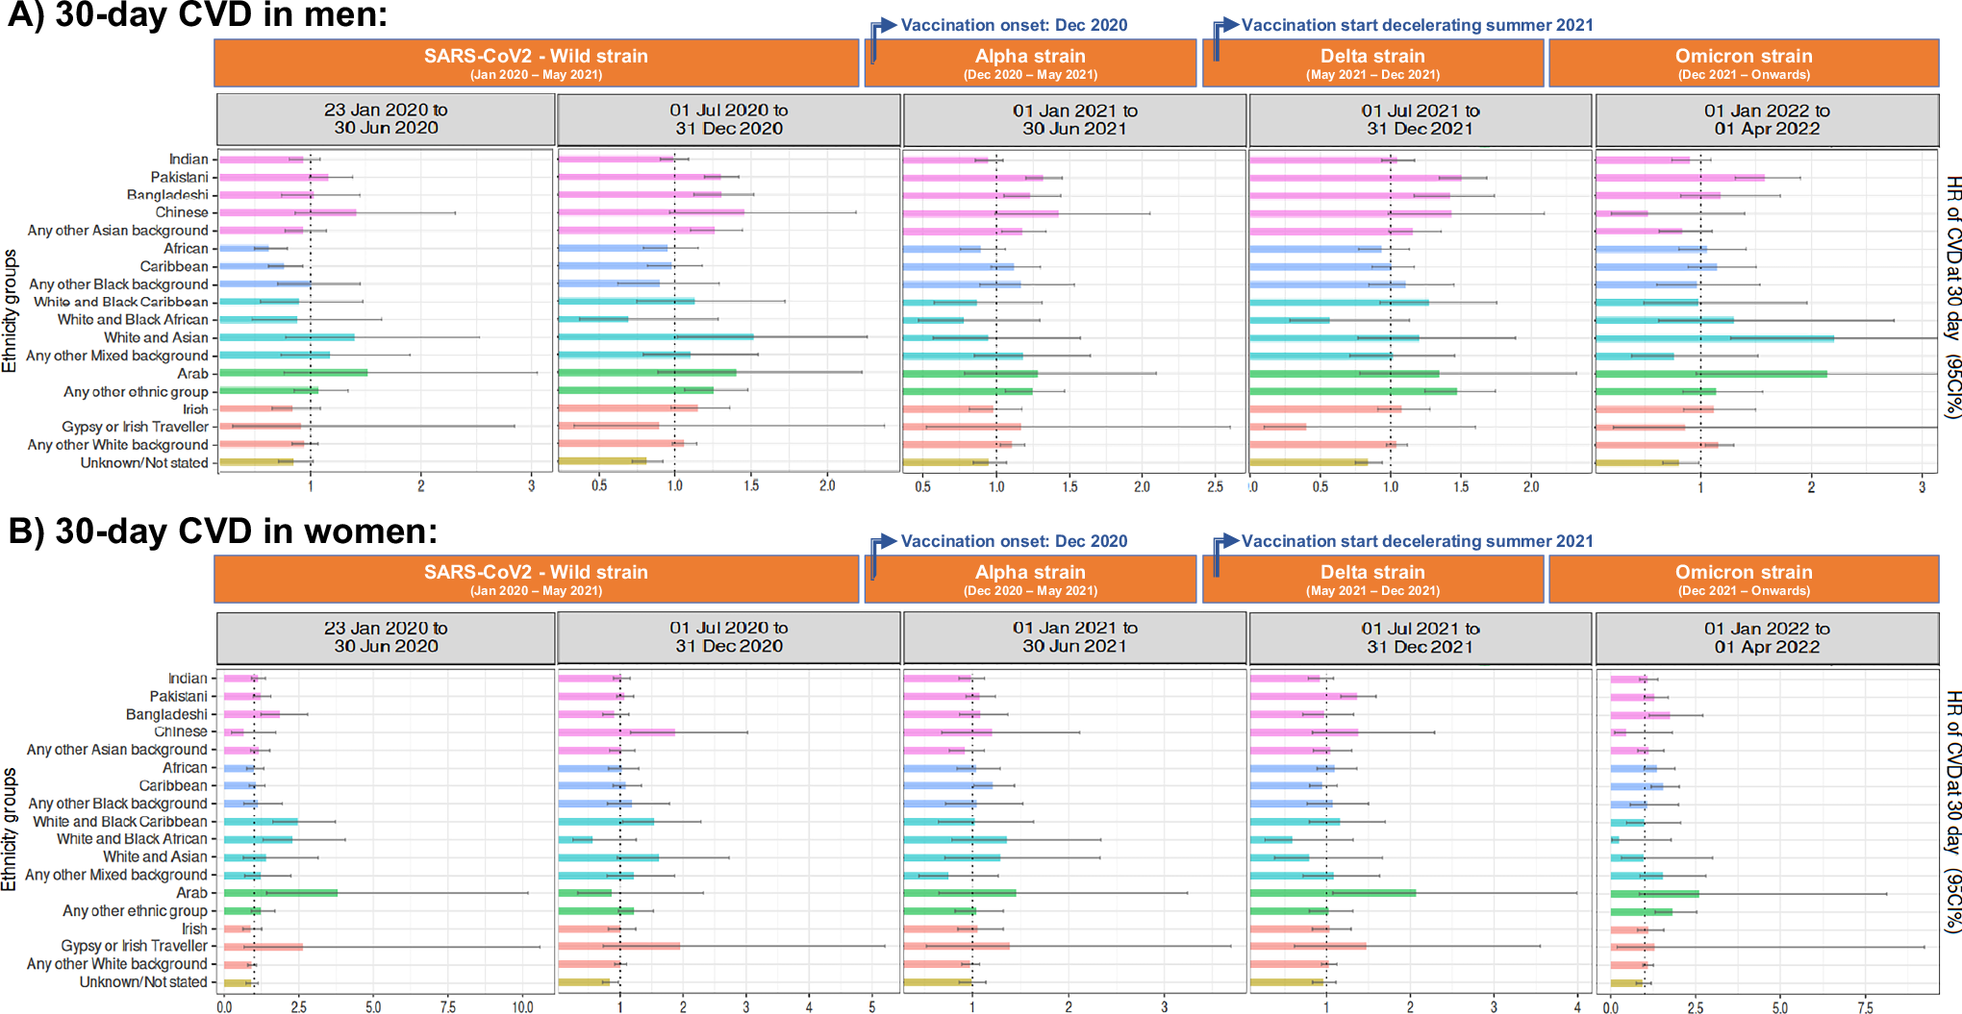Click the SARS-CoV2 Wild strain banner in men panel
The width and height of the screenshot is (1962, 1014).
click(x=536, y=63)
